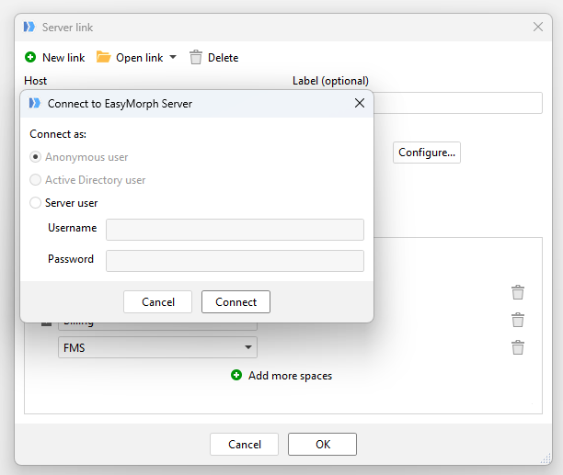
Task: Click the green New link plus icon
Action: tap(30, 57)
